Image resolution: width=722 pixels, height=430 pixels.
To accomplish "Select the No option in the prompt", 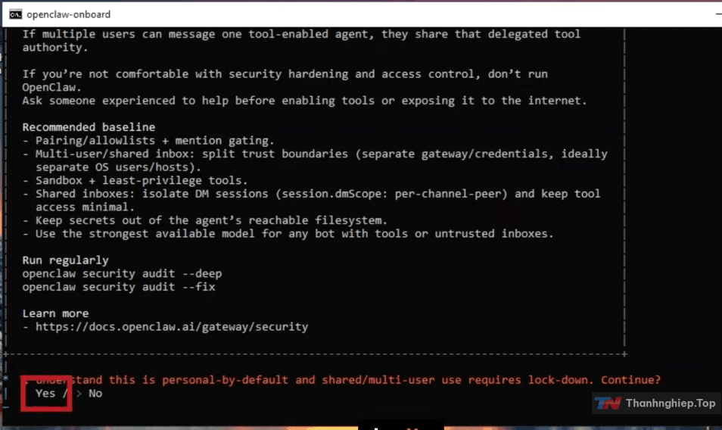I will (95, 394).
